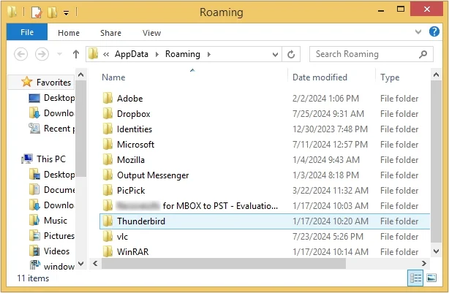Click navigation pane scroll up arrow
449x293 pixels.
pyautogui.click(x=81, y=75)
